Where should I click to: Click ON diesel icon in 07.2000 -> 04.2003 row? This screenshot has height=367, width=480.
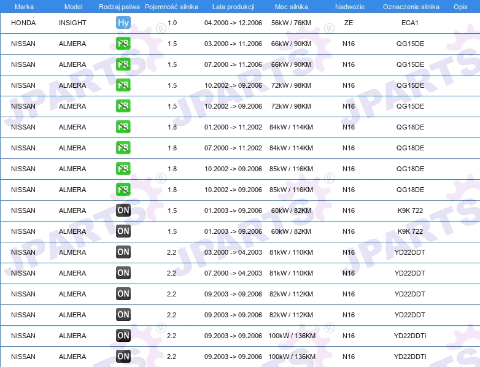(x=123, y=273)
